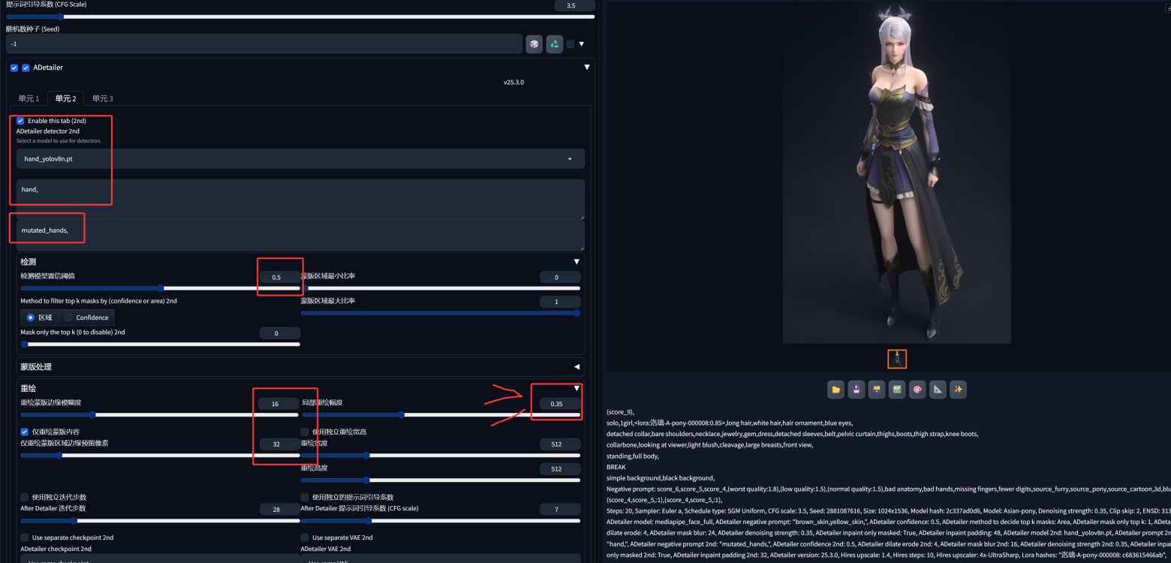Screen dimensions: 1171x563
Task: Select the Confidence radio option
Action: (x=70, y=318)
